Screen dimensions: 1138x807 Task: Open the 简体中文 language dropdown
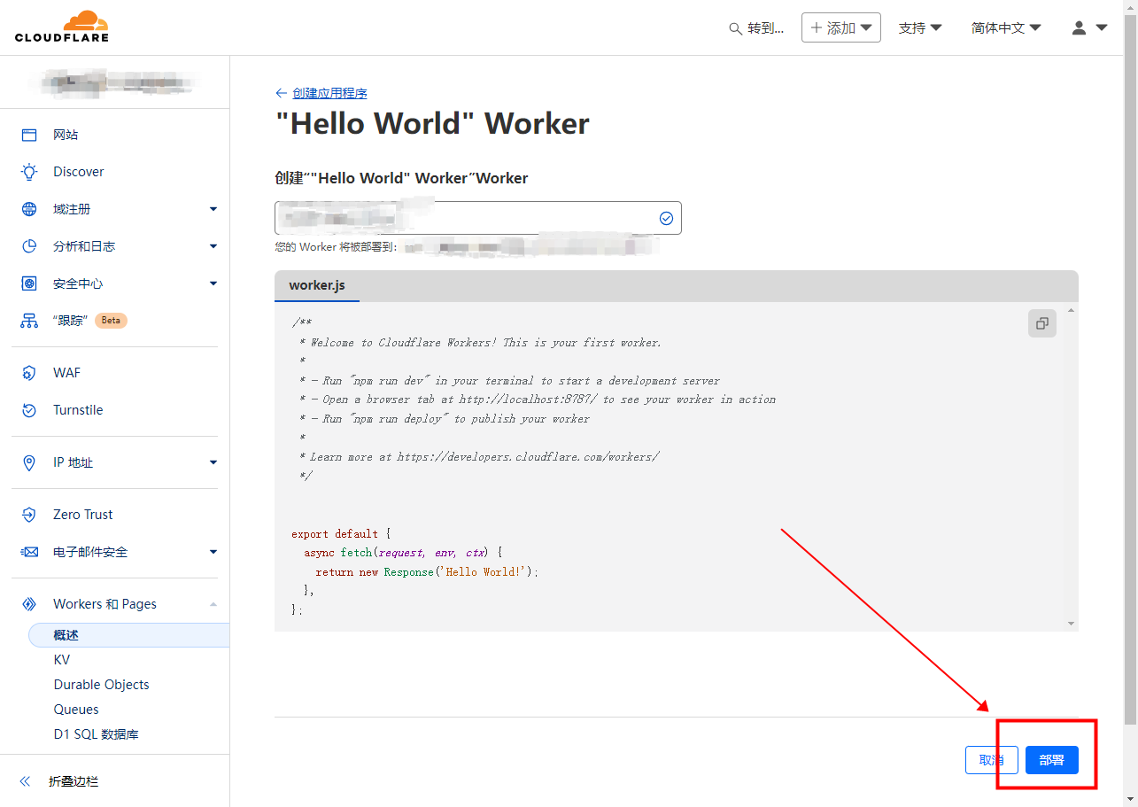pyautogui.click(x=1006, y=28)
